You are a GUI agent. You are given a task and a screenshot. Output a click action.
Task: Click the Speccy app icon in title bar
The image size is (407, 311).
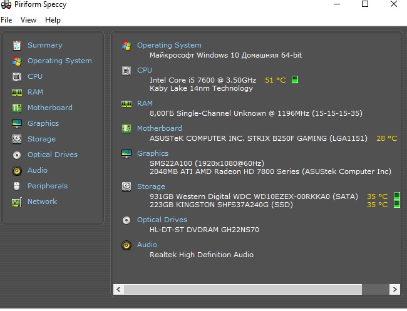6,4
